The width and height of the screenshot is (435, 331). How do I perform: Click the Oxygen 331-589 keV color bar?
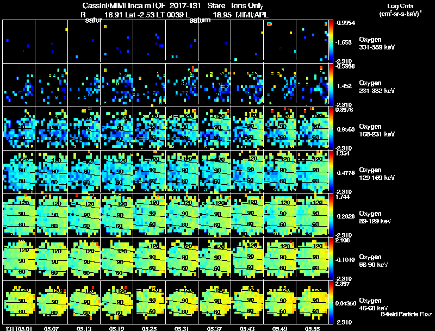331,41
